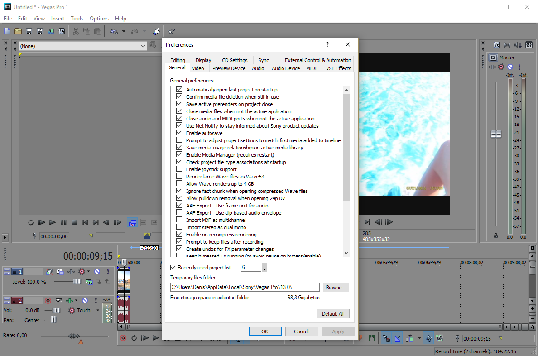Click the audio track Vol slider
Image resolution: width=538 pixels, height=356 pixels.
click(x=56, y=310)
